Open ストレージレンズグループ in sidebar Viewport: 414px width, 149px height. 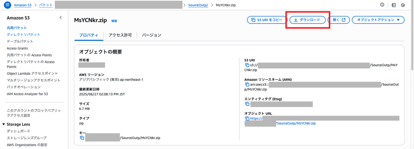(x=27, y=138)
